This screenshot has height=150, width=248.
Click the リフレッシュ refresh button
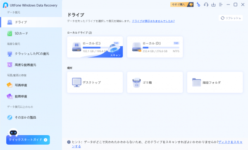pos(231,18)
